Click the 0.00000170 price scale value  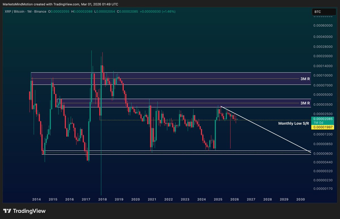(323, 189)
